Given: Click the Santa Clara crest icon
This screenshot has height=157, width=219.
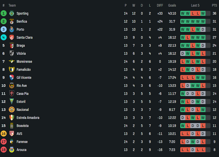Looking at the screenshot, I should 12,37.
